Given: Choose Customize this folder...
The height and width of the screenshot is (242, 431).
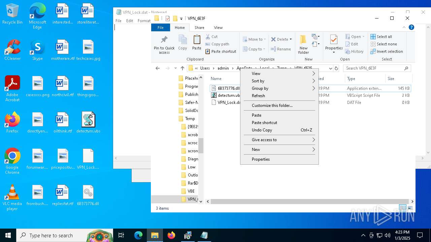Looking at the screenshot, I should click(x=279, y=106).
